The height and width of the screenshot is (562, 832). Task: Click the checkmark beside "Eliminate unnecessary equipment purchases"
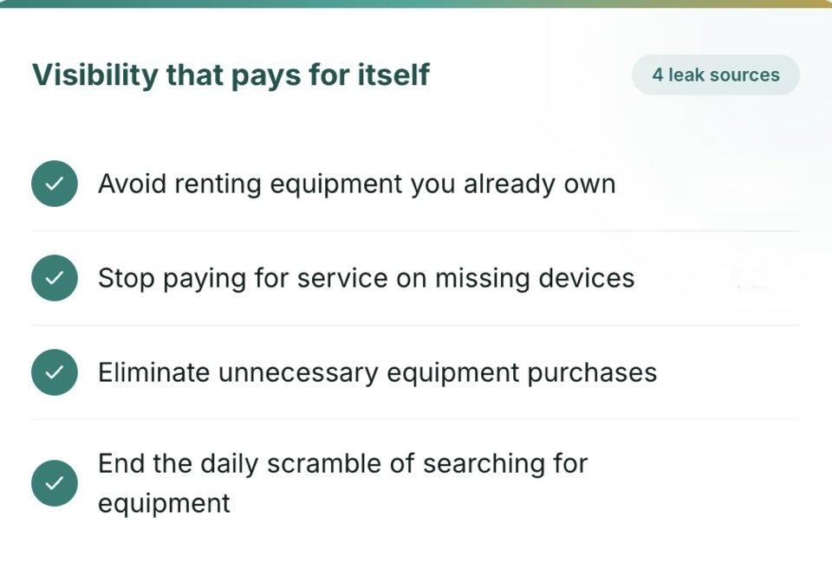(55, 372)
